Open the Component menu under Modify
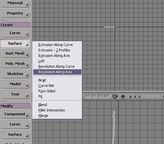Viewport: 164px width, 144px height. [x=15, y=114]
